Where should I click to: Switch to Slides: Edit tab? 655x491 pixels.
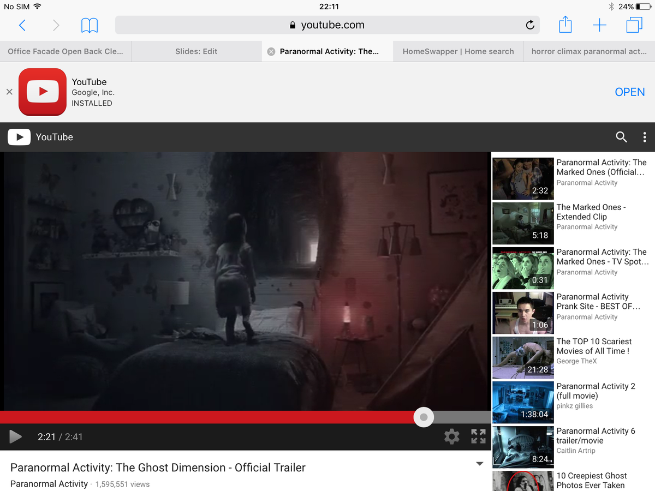coord(196,51)
